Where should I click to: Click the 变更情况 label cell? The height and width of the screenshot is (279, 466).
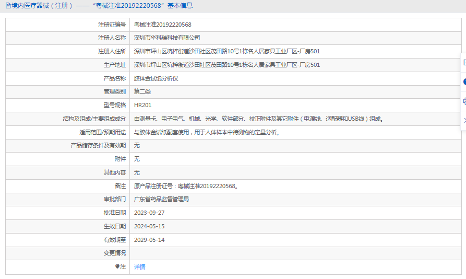[67, 253]
